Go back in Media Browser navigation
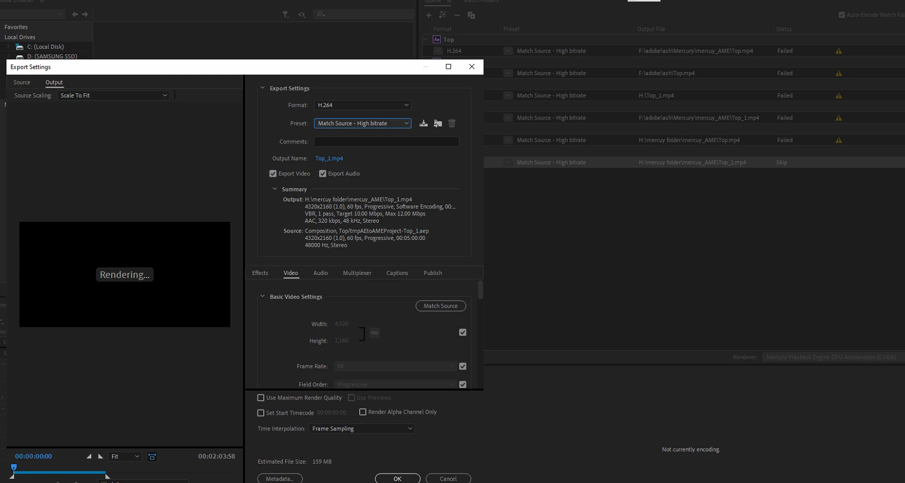The image size is (905, 483). (x=75, y=15)
